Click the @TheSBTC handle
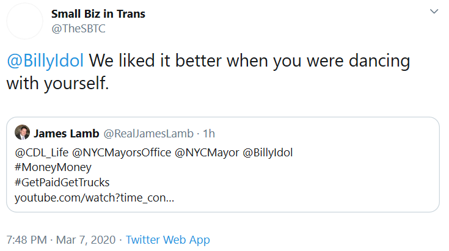This screenshot has height=251, width=449. 75,28
